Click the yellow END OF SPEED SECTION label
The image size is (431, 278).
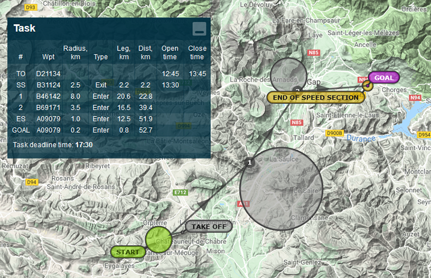point(316,97)
